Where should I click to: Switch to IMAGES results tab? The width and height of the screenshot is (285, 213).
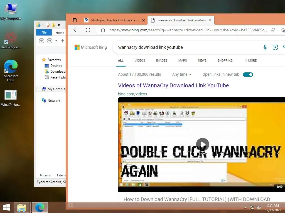[x=162, y=60]
